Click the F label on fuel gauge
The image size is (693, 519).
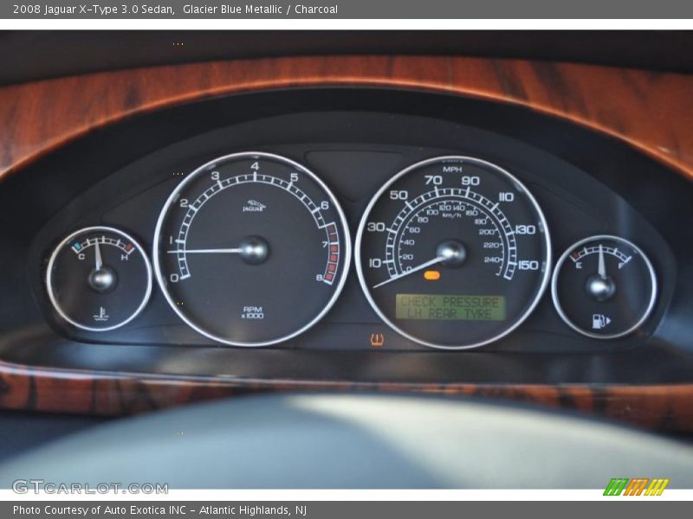point(620,266)
